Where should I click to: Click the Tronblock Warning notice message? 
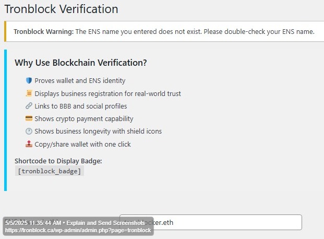164,31
